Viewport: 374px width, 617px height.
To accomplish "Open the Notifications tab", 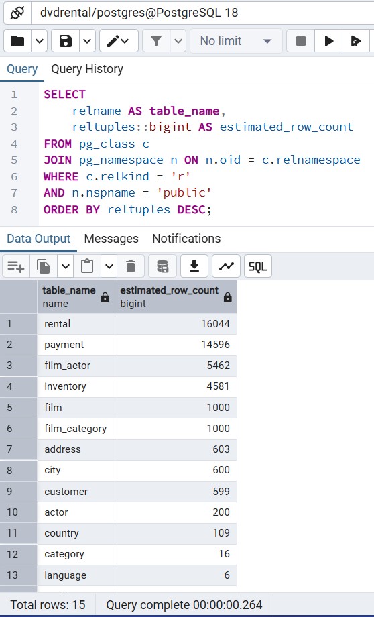I will 186,239.
